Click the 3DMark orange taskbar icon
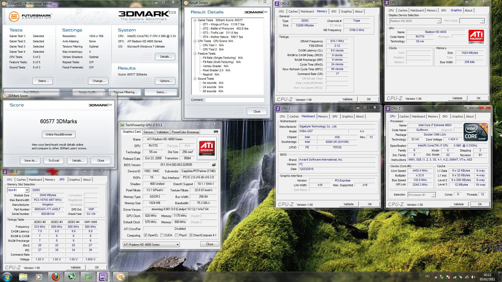This screenshot has width=502, height=282. tap(120, 277)
